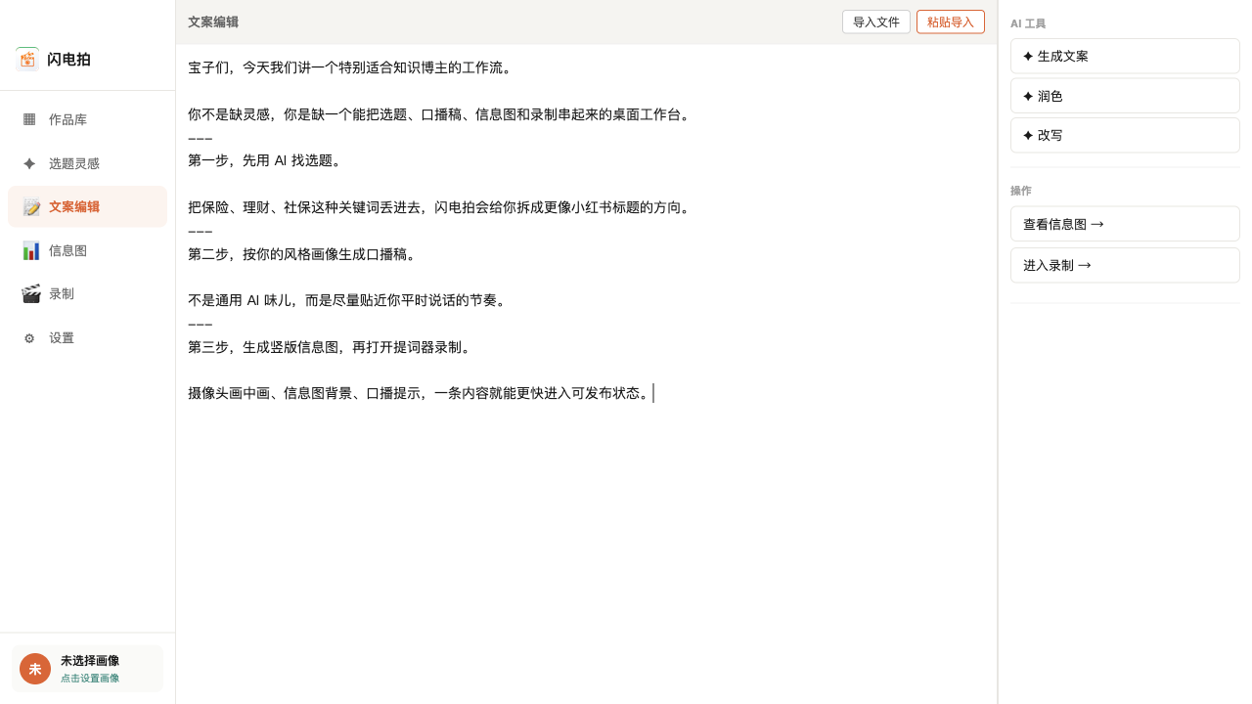
Task: Open 设置 from sidebar
Action: (x=87, y=338)
